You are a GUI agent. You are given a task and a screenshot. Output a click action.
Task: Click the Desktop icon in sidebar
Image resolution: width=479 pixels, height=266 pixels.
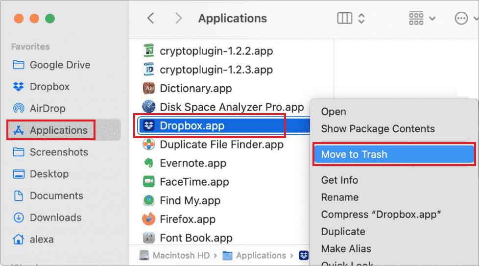click(19, 174)
